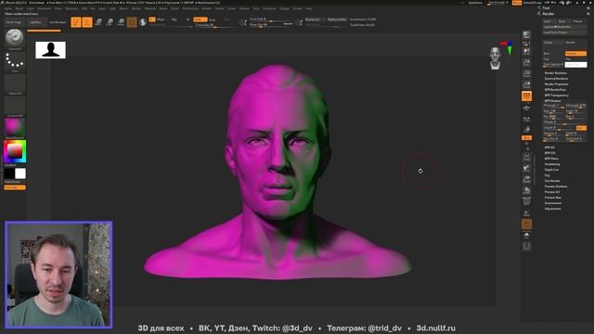Click the Live Boolean button
Viewport: 594px width, 334px height.
pos(58,22)
